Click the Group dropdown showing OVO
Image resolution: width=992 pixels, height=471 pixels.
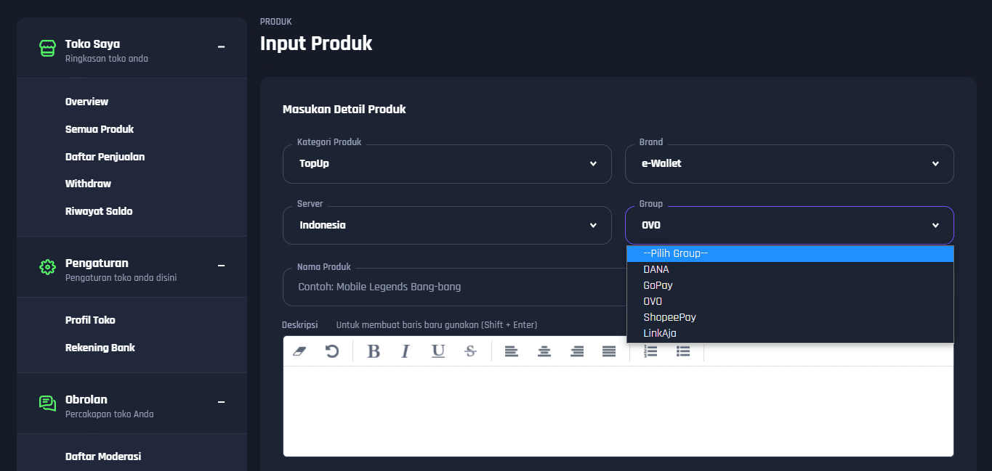(x=789, y=226)
